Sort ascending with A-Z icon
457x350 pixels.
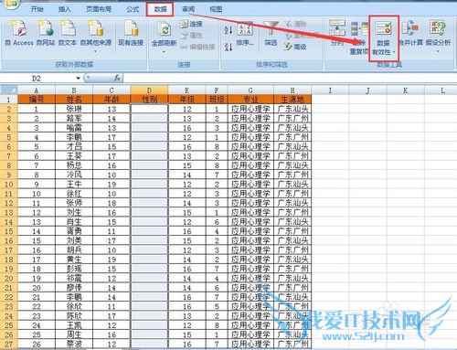click(228, 30)
